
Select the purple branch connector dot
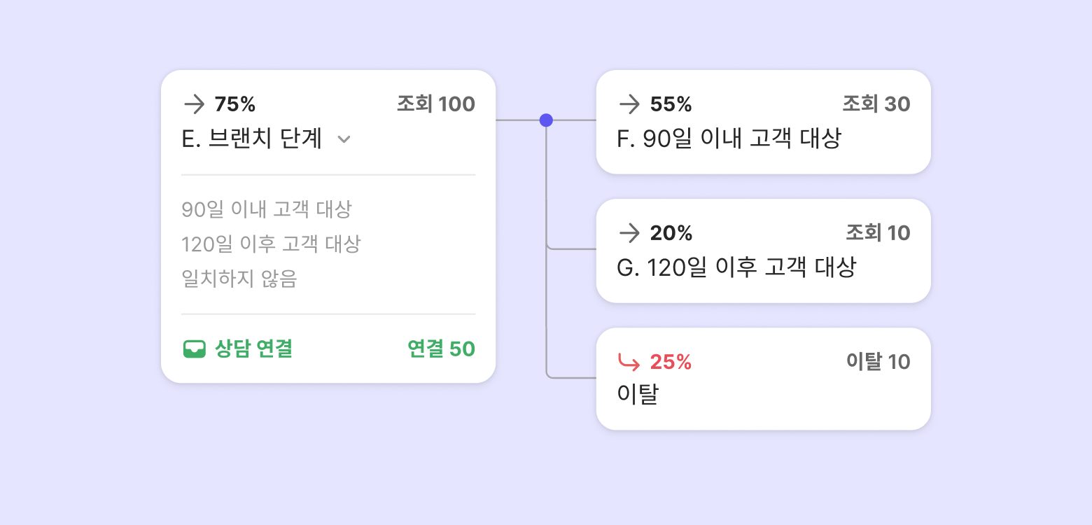(546, 120)
